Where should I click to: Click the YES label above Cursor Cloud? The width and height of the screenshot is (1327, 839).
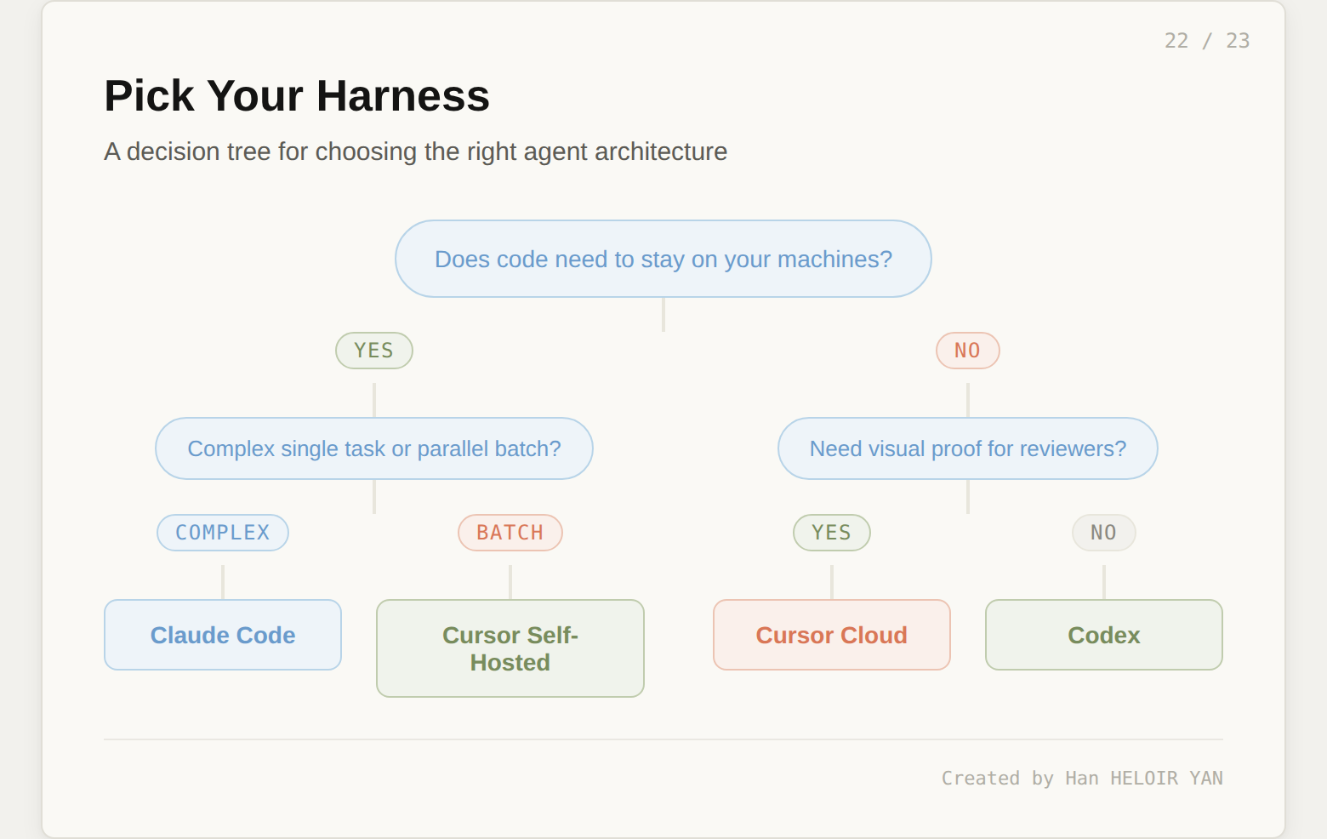tap(831, 533)
